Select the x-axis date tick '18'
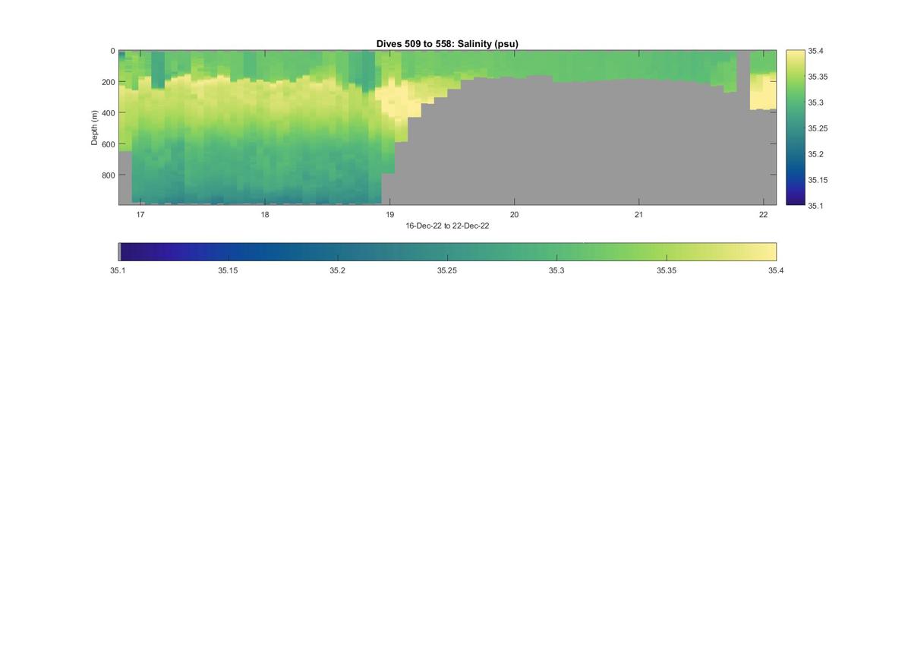911x672 pixels. click(x=265, y=215)
